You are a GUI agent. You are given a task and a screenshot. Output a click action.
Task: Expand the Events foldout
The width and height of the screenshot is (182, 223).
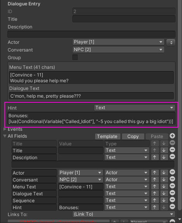point(5,129)
